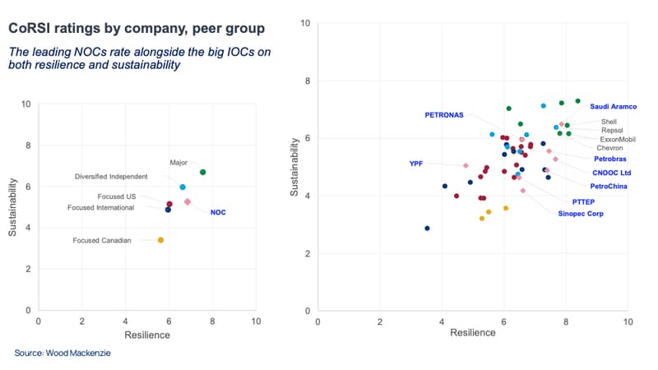Click the Shell label
Viewport: 658px width, 370px height.
609,122
